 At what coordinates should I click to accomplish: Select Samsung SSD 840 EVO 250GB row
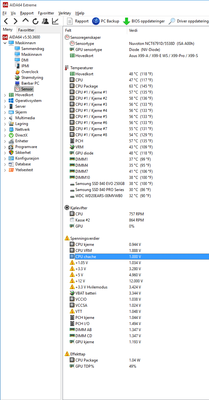[x=136, y=184]
